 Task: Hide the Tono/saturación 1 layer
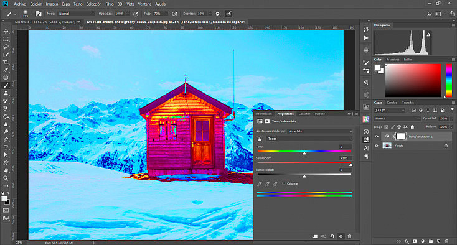coord(377,136)
